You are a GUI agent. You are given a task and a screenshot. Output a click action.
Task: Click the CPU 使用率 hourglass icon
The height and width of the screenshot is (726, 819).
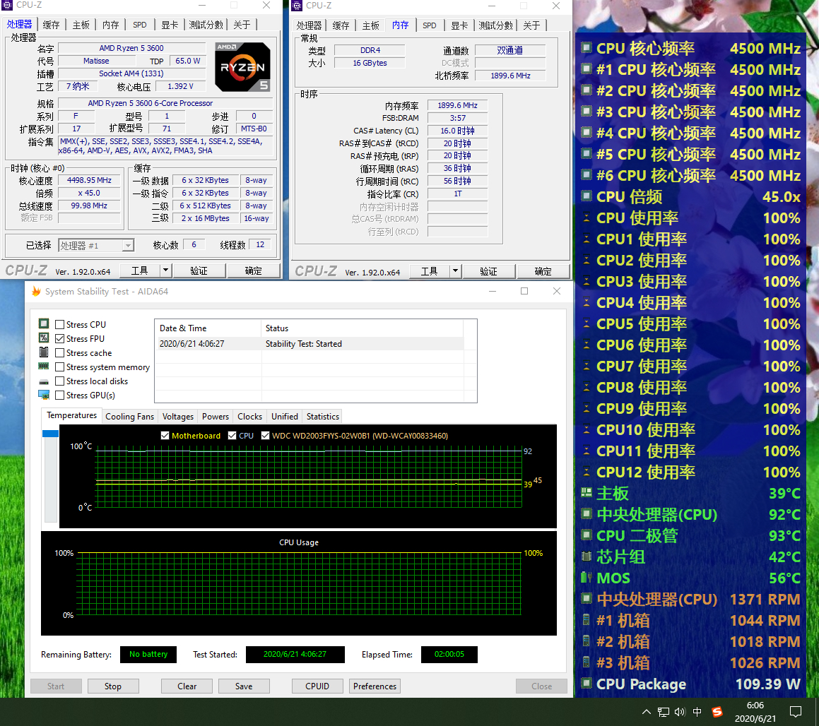point(587,218)
